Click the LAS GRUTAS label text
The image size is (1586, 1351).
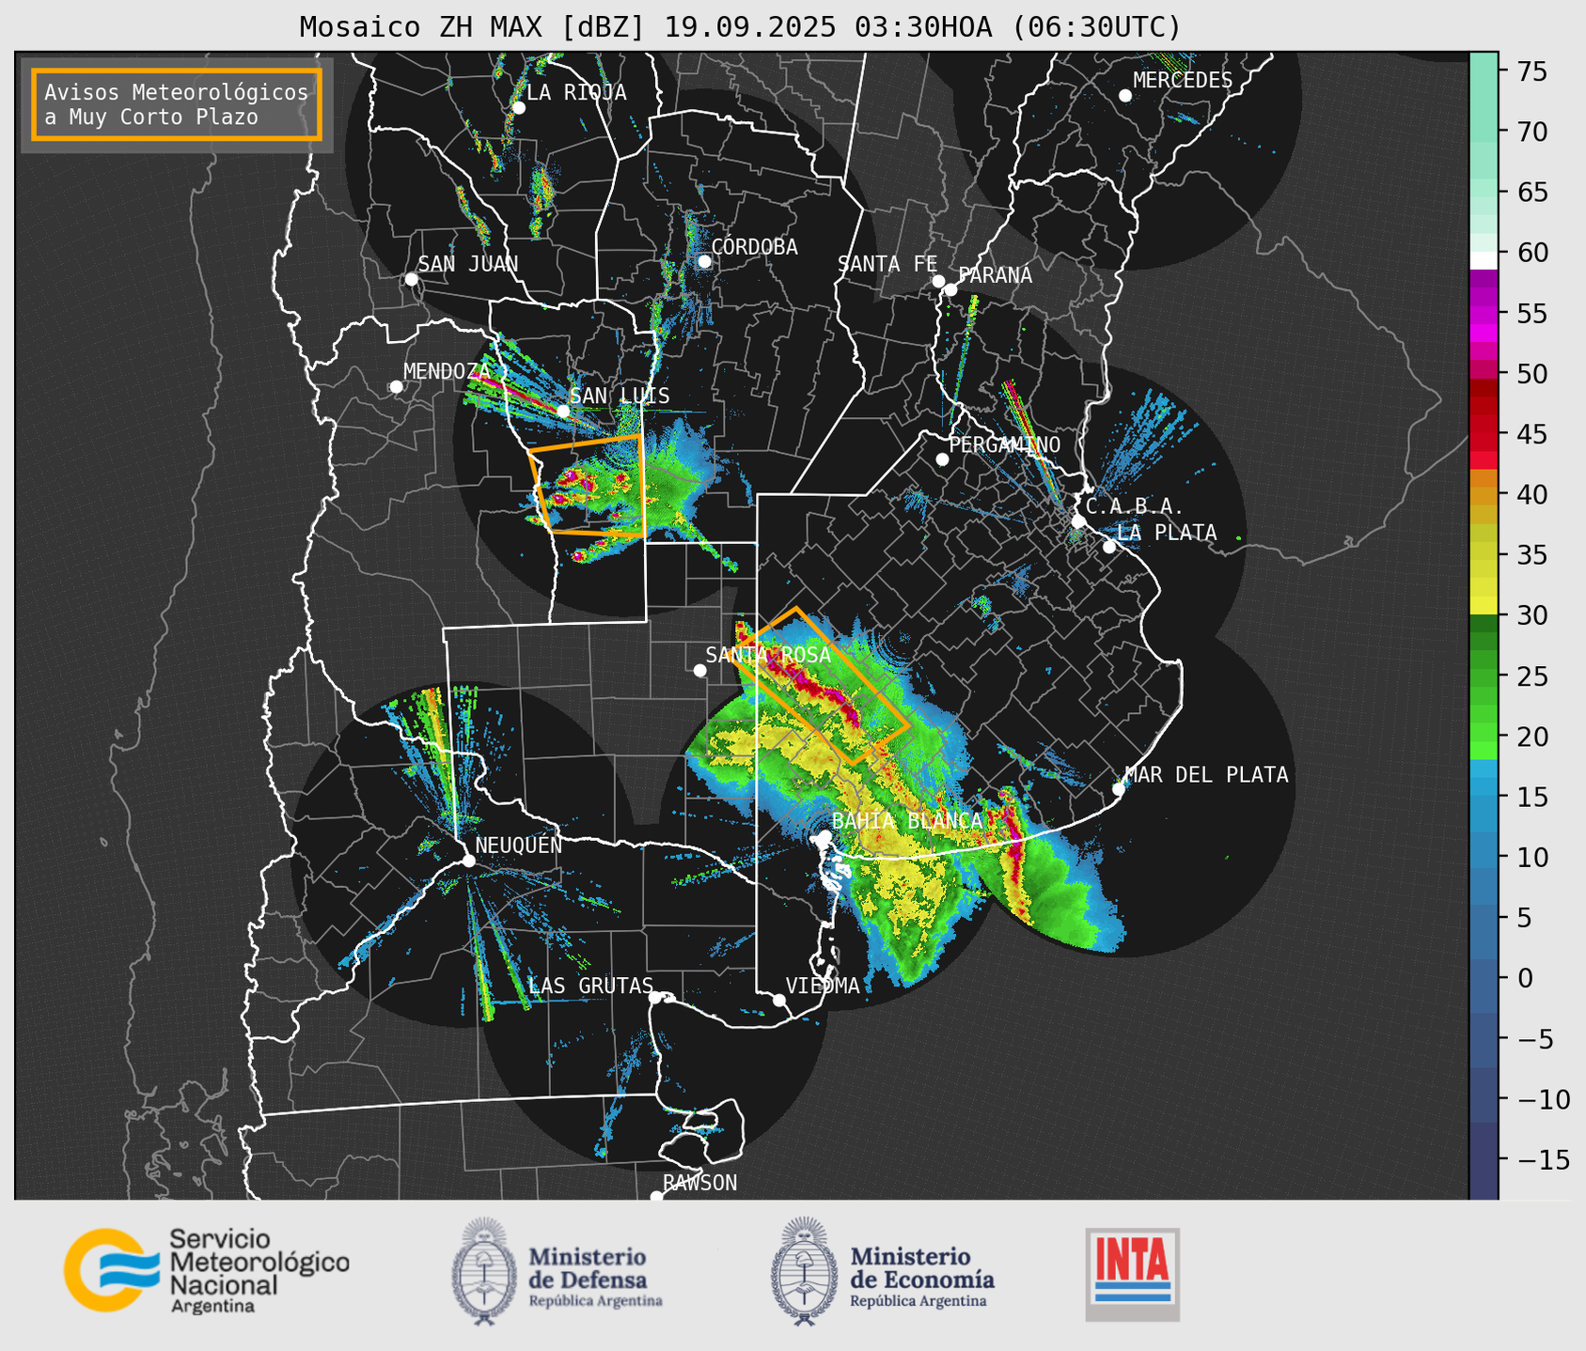point(590,986)
